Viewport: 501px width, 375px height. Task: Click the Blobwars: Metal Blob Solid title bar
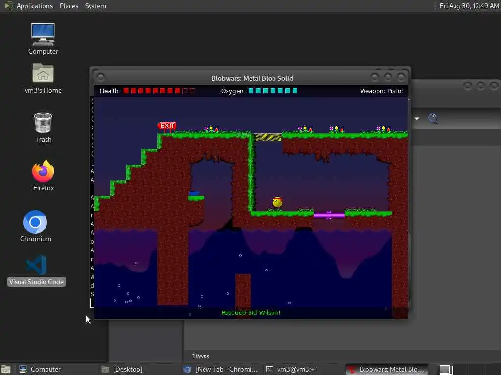pyautogui.click(x=252, y=78)
